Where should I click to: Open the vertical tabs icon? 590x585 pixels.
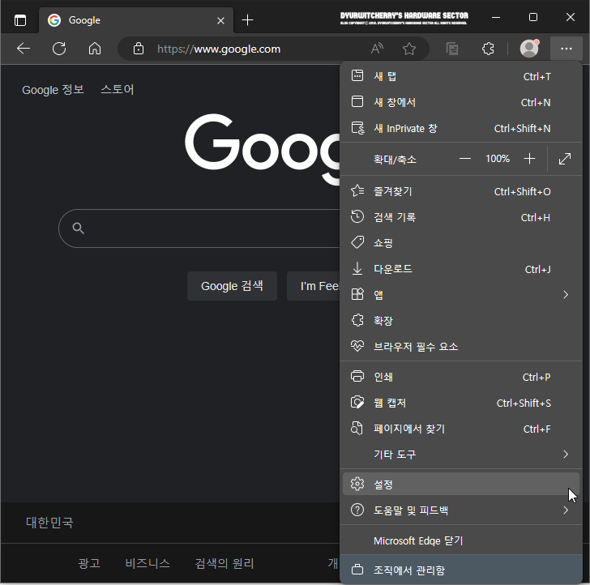(20, 20)
